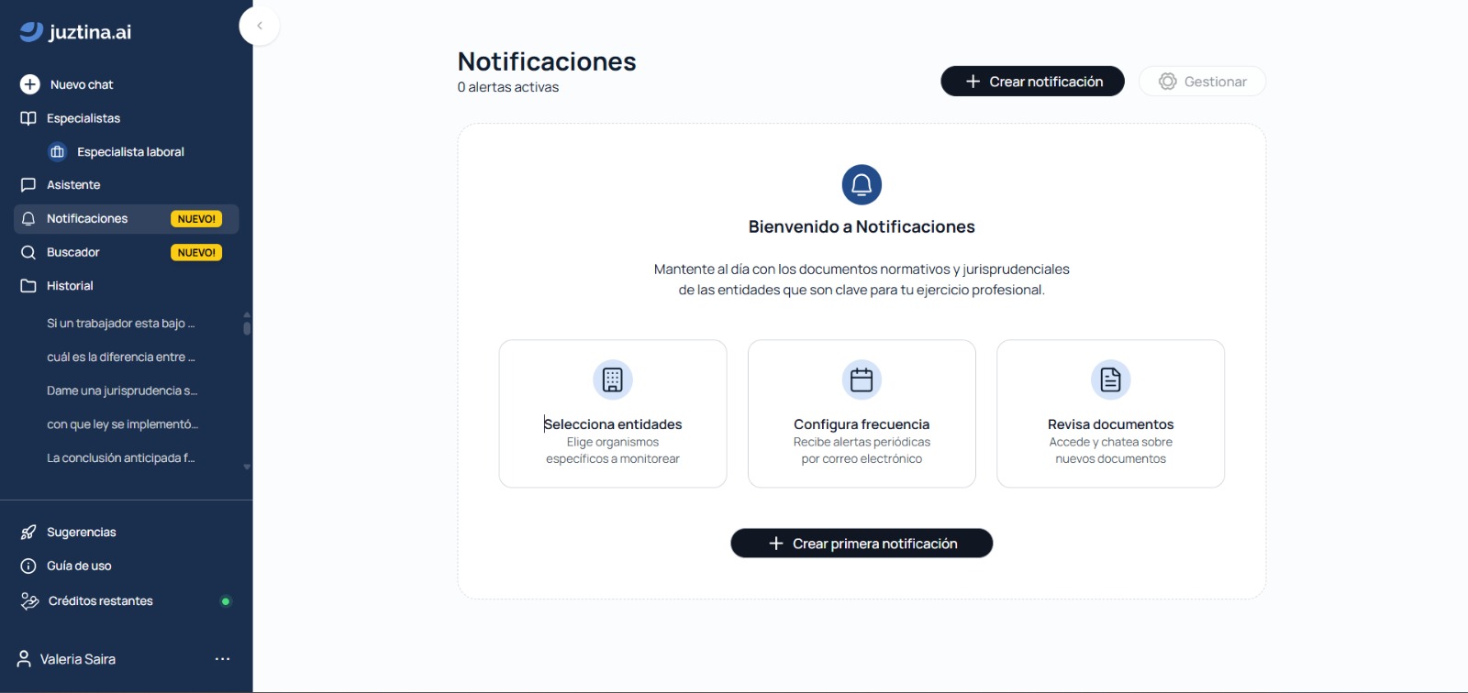Open the Asistente menu item
The height and width of the screenshot is (693, 1468).
coord(73,185)
